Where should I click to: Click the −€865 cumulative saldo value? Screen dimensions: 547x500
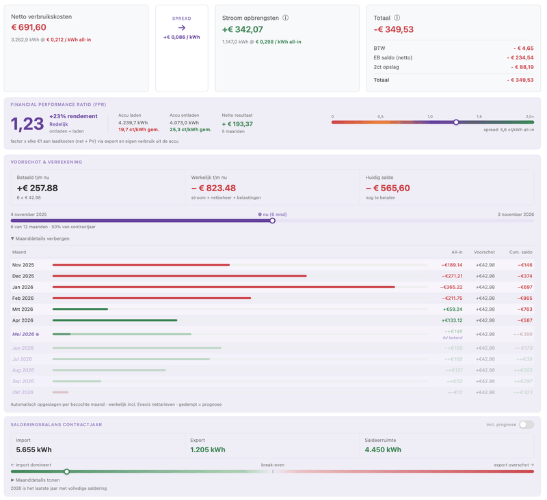click(x=524, y=298)
